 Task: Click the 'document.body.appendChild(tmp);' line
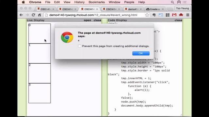(147, 106)
